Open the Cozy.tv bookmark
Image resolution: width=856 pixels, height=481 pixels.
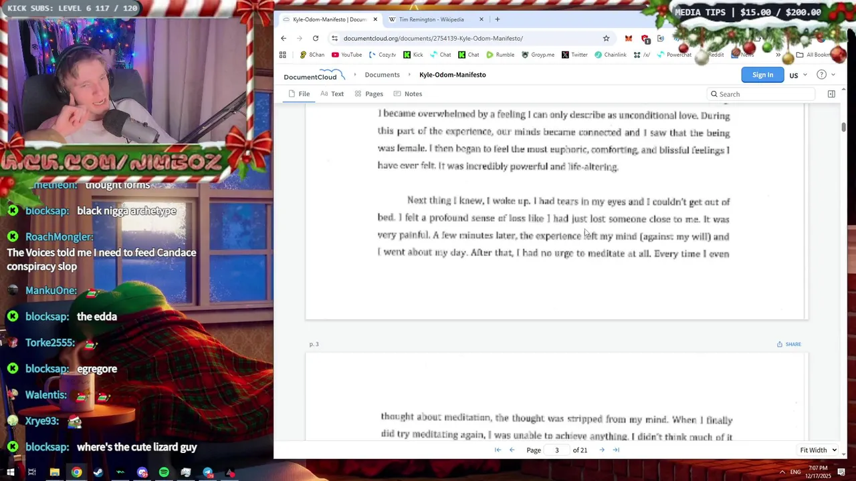[383, 55]
